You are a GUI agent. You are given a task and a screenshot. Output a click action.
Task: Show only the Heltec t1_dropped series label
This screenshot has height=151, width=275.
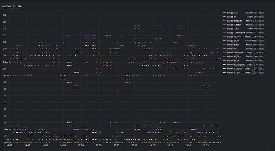tap(236, 65)
